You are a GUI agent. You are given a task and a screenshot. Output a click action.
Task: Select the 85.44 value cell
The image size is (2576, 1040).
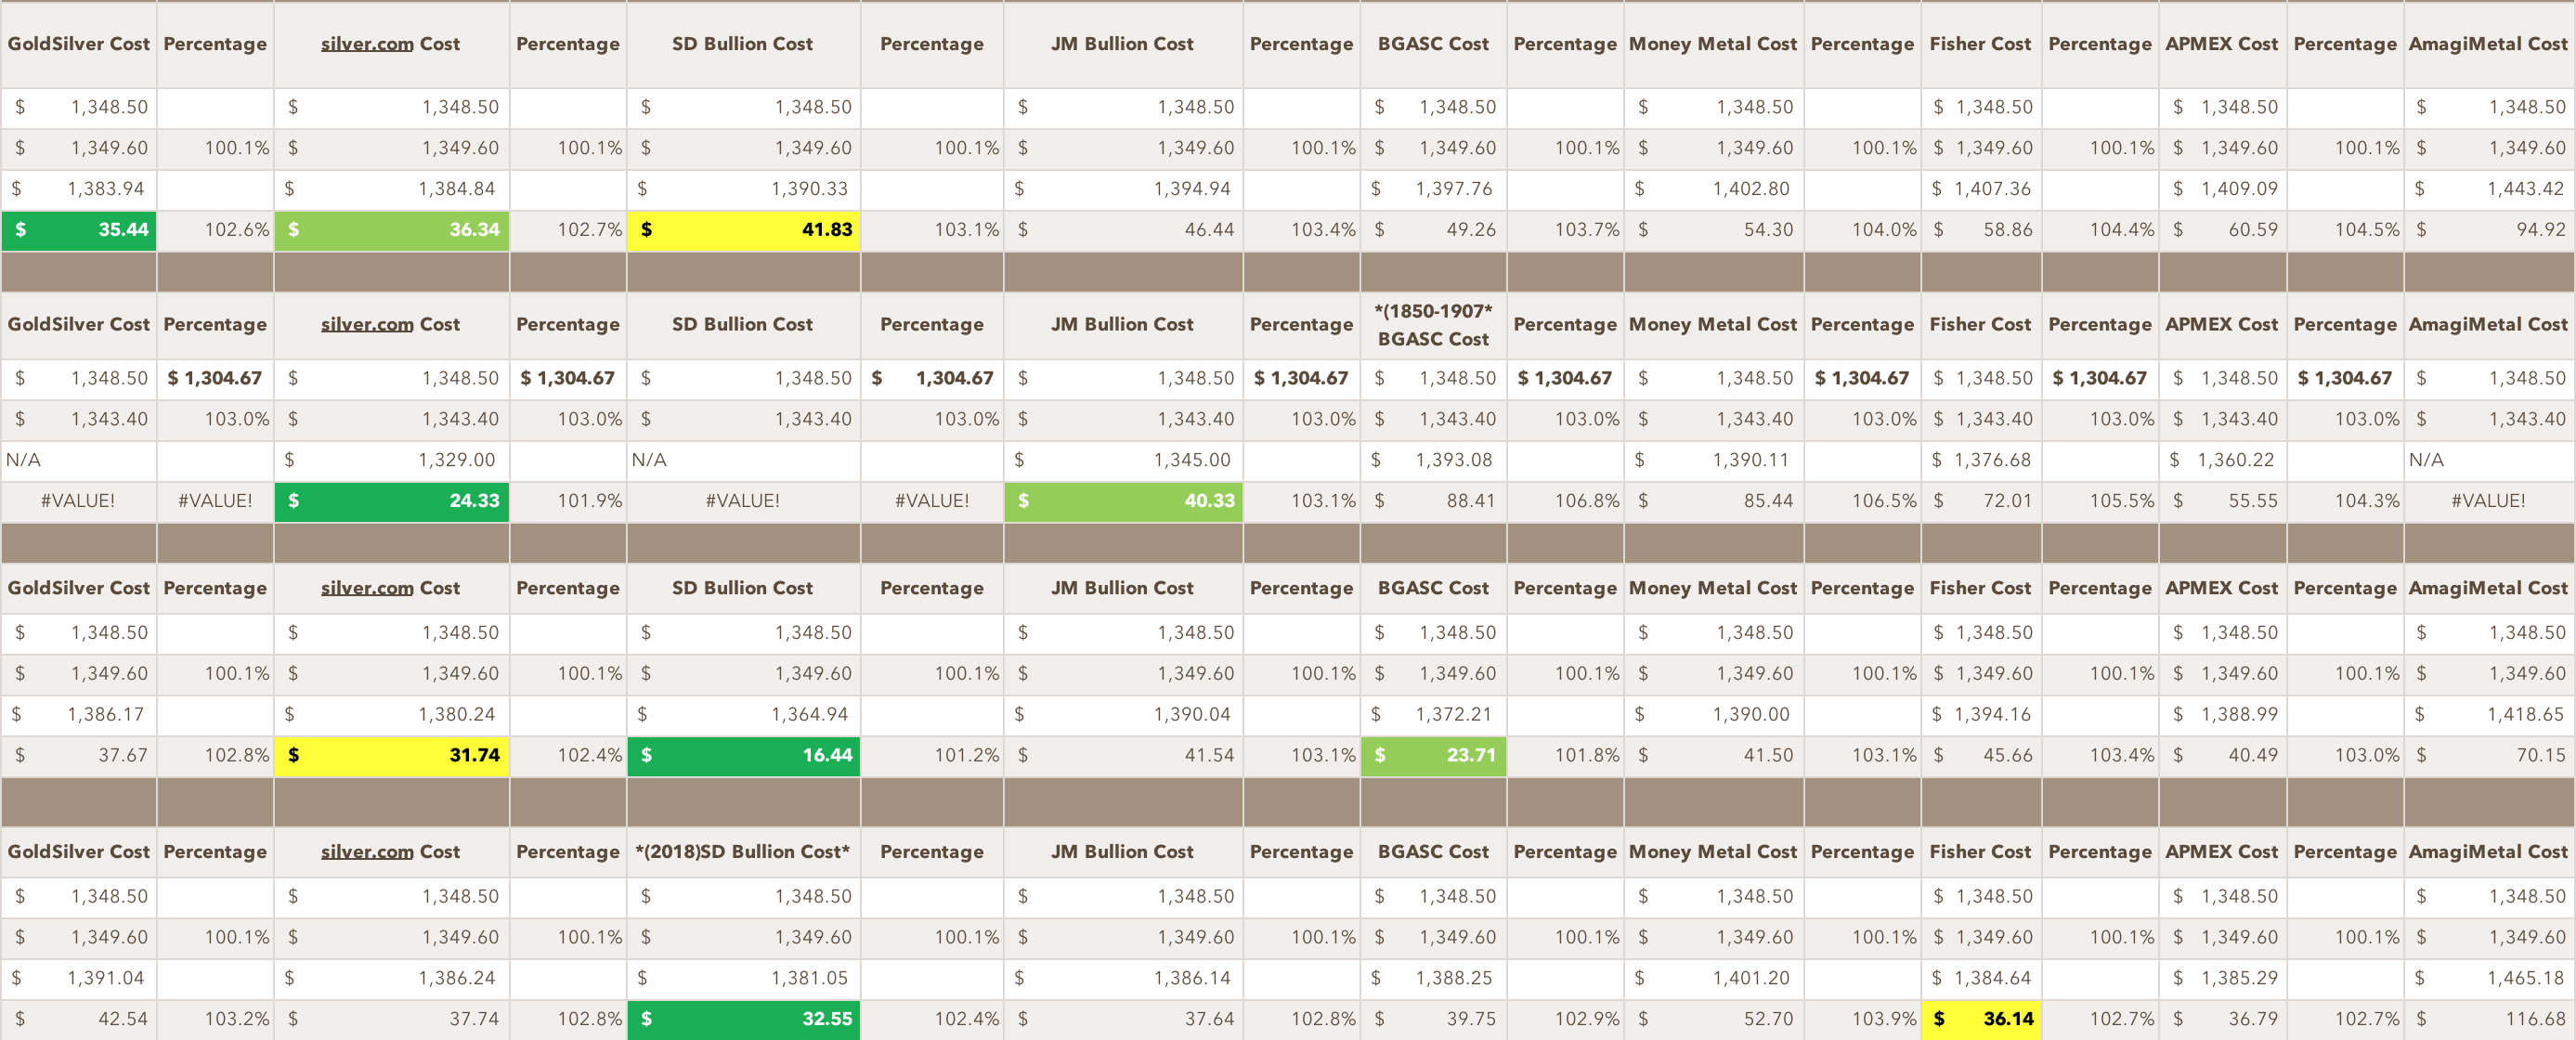pyautogui.click(x=1714, y=501)
